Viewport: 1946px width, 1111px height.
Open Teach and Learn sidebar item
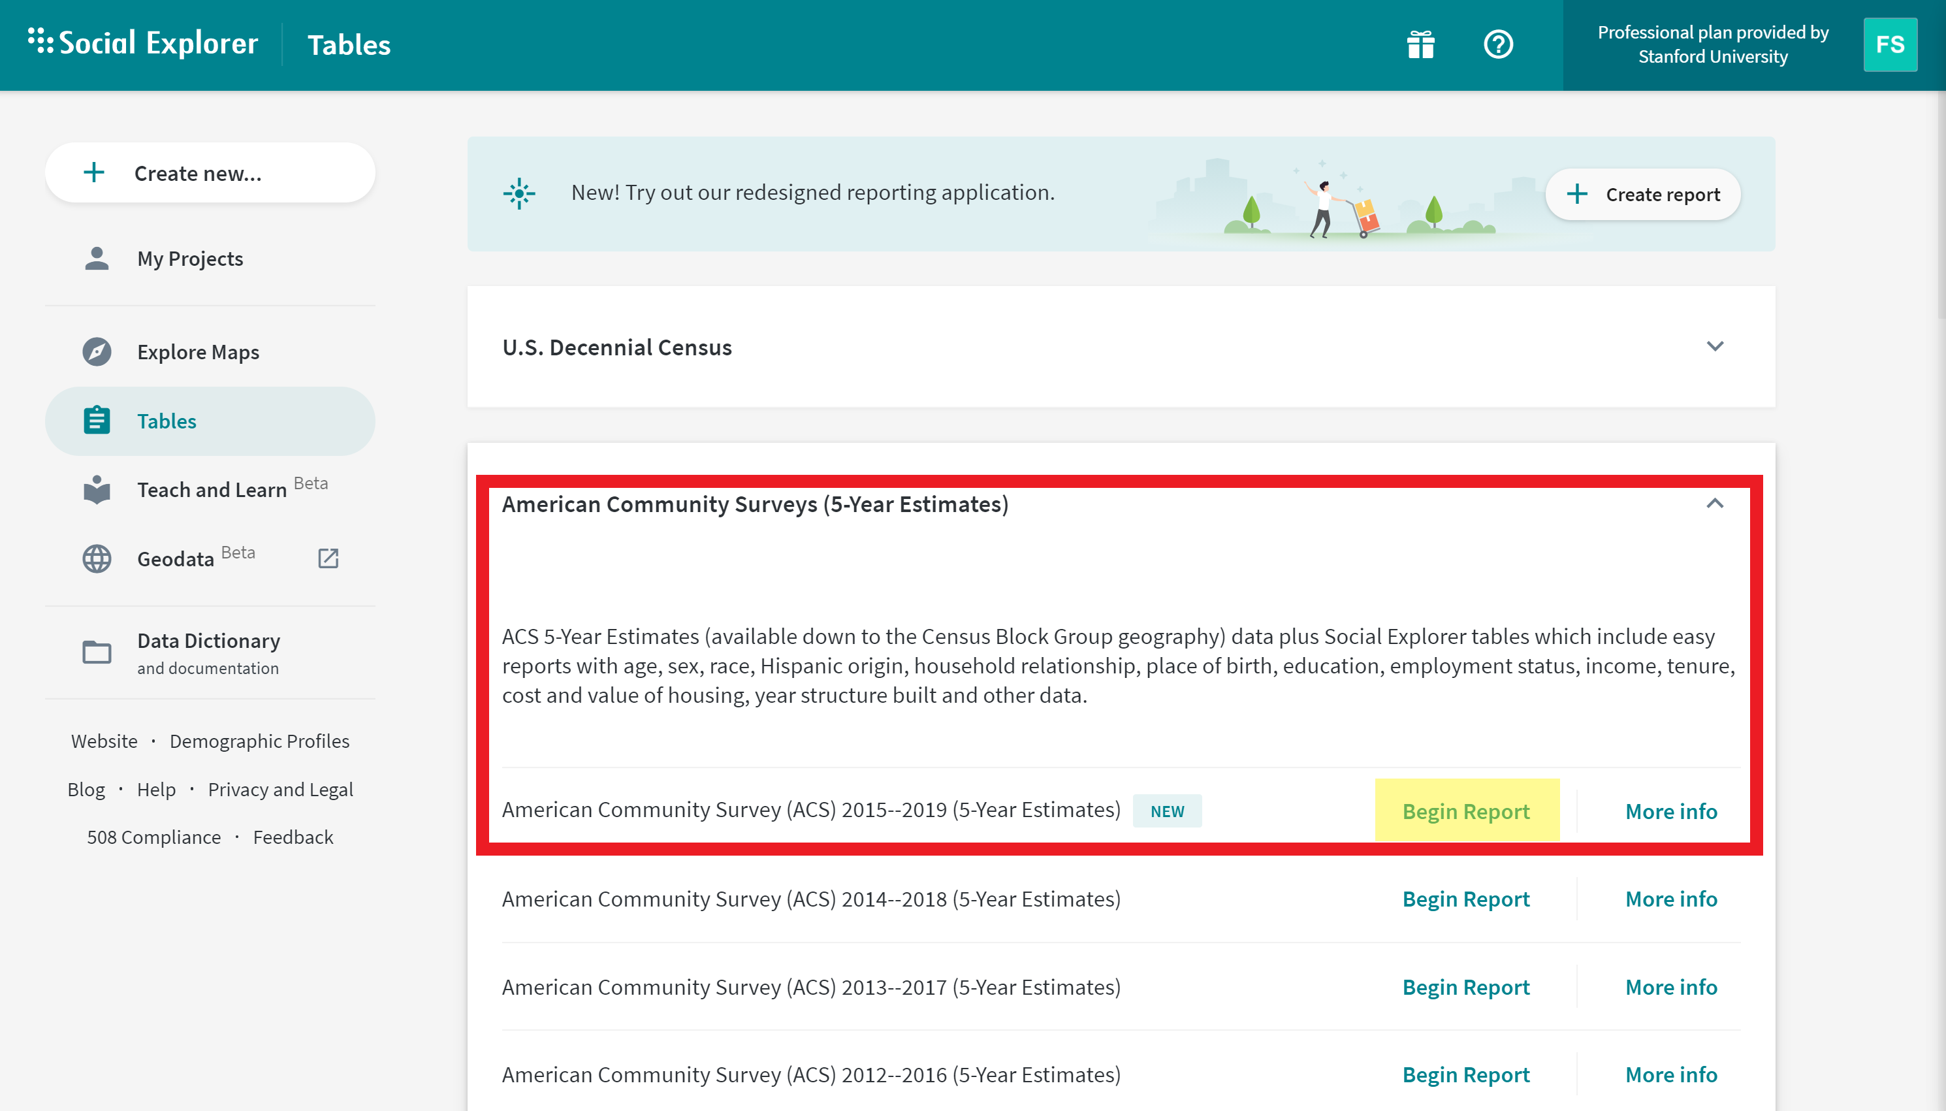(x=212, y=490)
